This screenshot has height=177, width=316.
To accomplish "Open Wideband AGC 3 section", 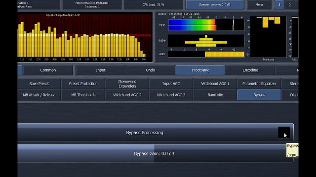I will [x=171, y=95].
